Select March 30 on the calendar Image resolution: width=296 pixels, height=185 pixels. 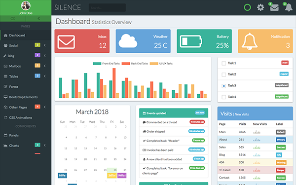point(112,170)
